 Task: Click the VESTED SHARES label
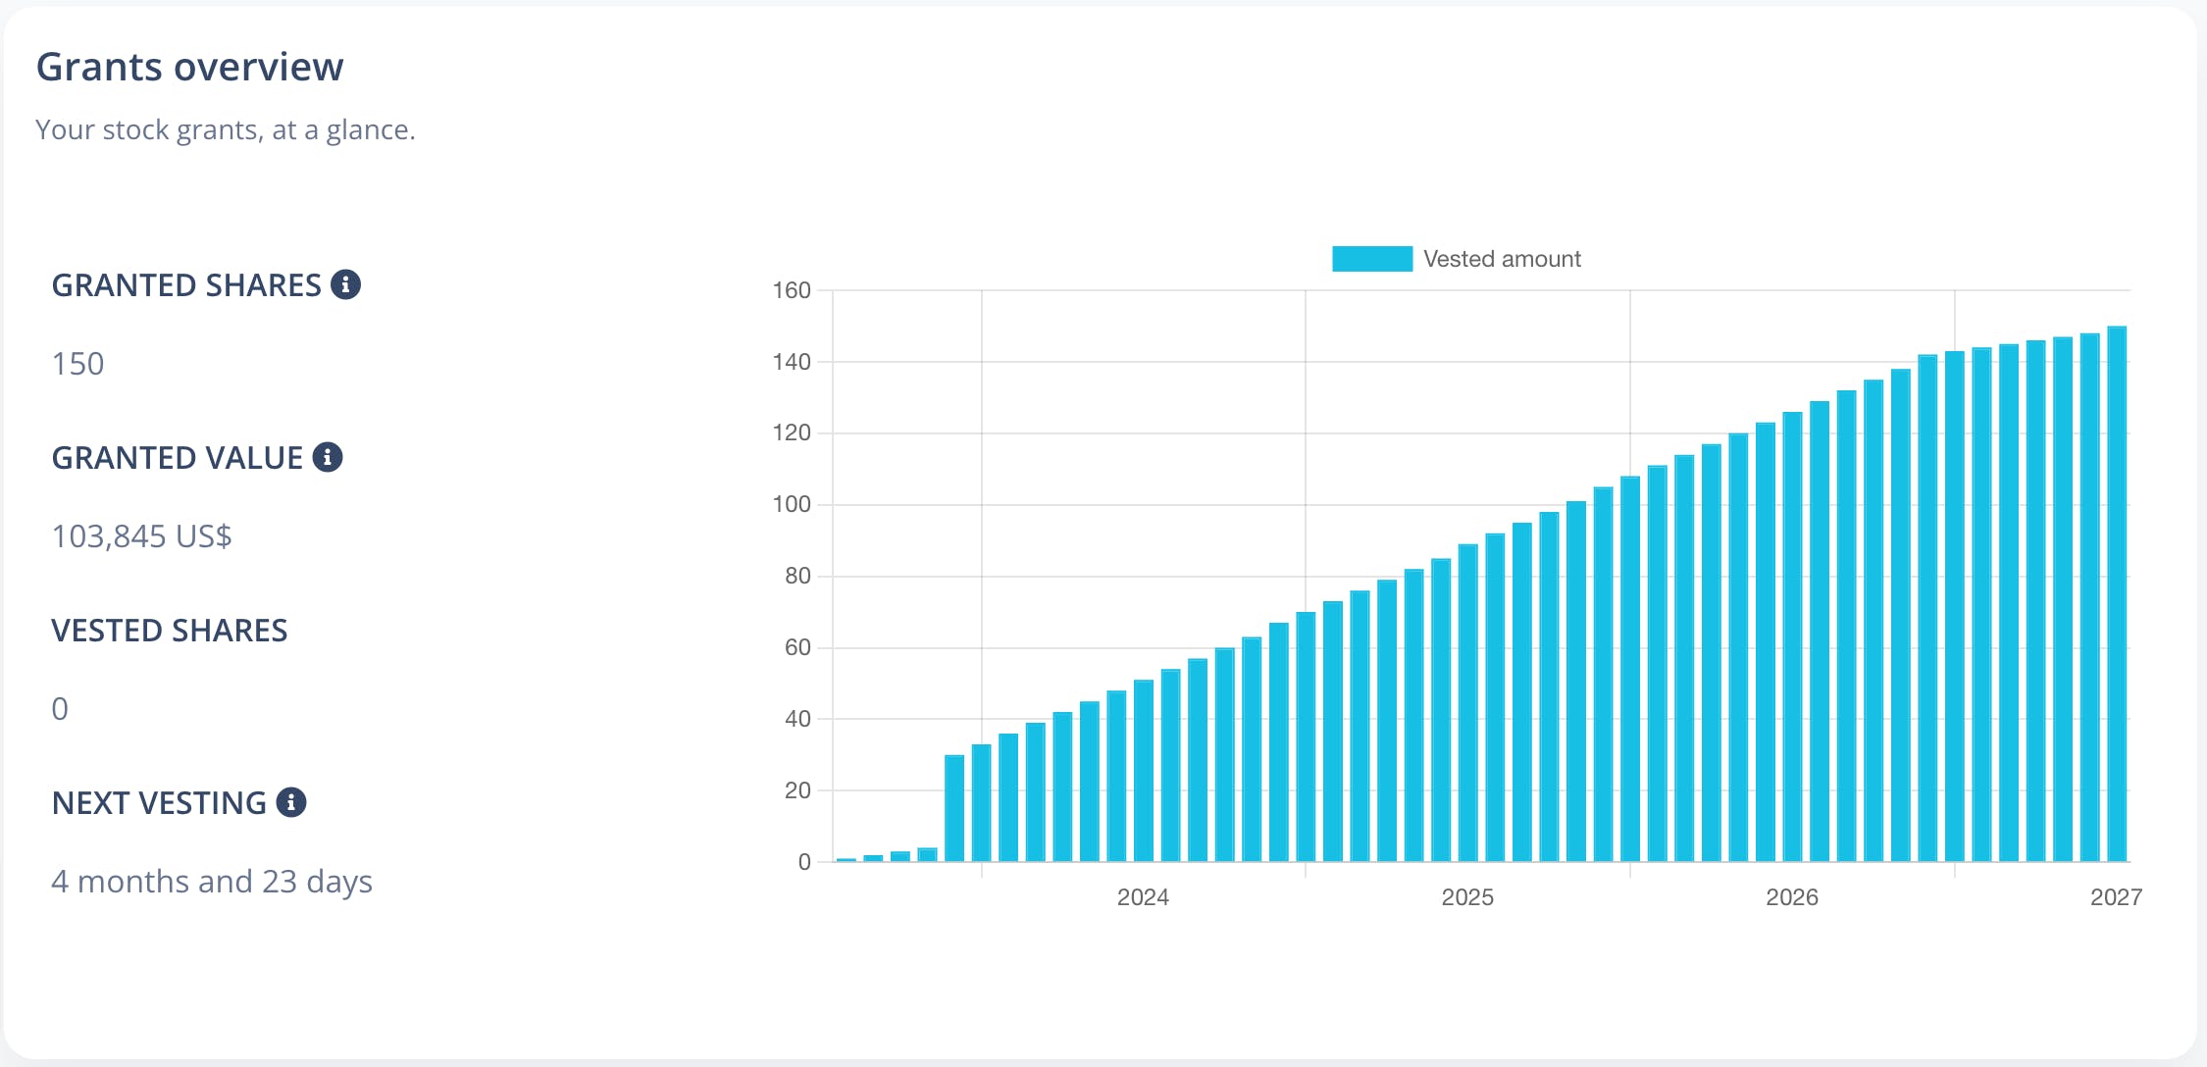[x=170, y=630]
